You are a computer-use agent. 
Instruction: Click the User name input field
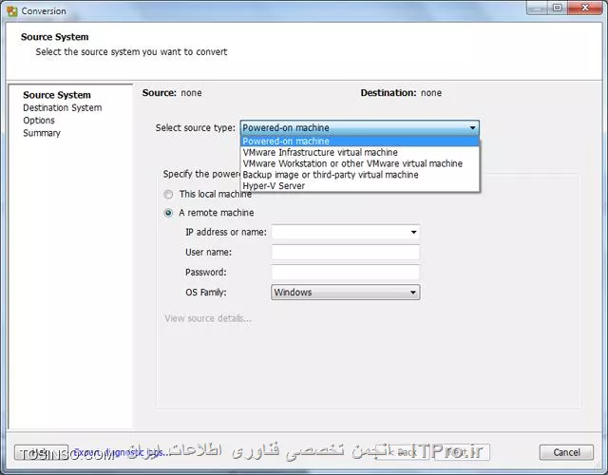(x=346, y=252)
